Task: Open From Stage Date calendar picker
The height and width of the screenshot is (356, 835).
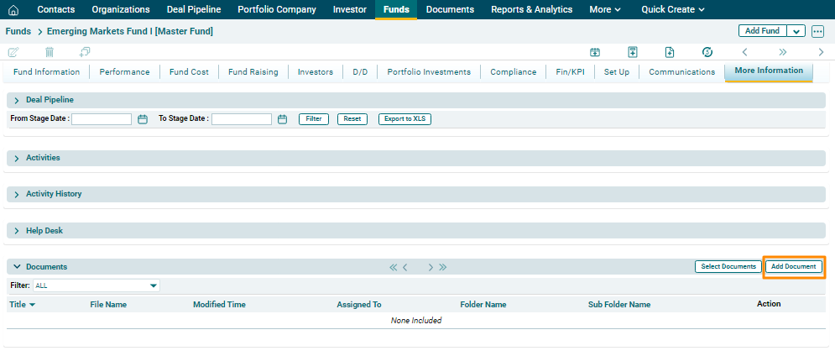Action: pos(143,119)
